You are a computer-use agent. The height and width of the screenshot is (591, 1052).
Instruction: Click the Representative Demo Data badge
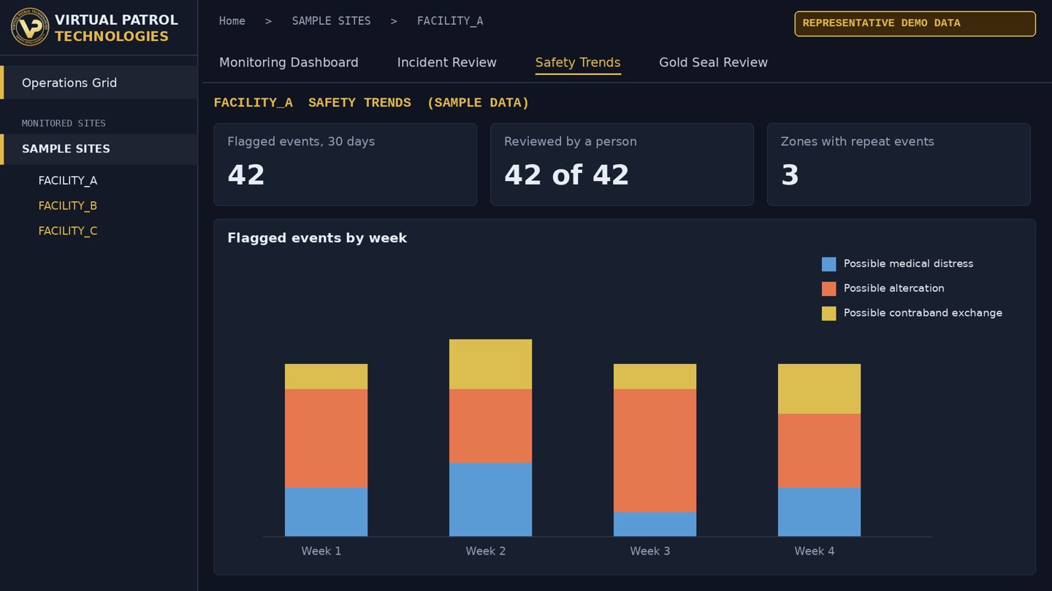click(915, 23)
